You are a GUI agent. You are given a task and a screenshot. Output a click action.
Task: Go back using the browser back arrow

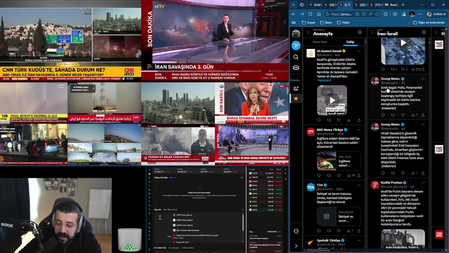point(294,14)
